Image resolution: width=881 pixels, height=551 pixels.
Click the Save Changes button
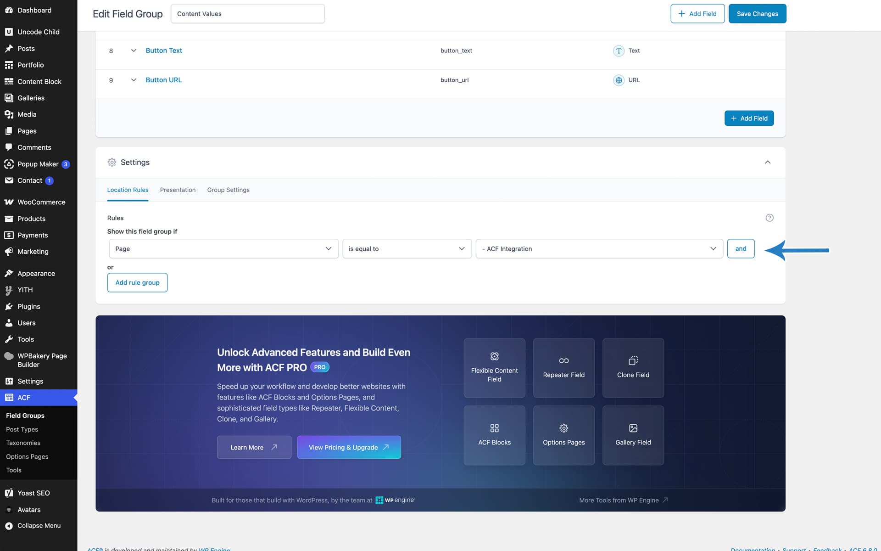tap(757, 14)
